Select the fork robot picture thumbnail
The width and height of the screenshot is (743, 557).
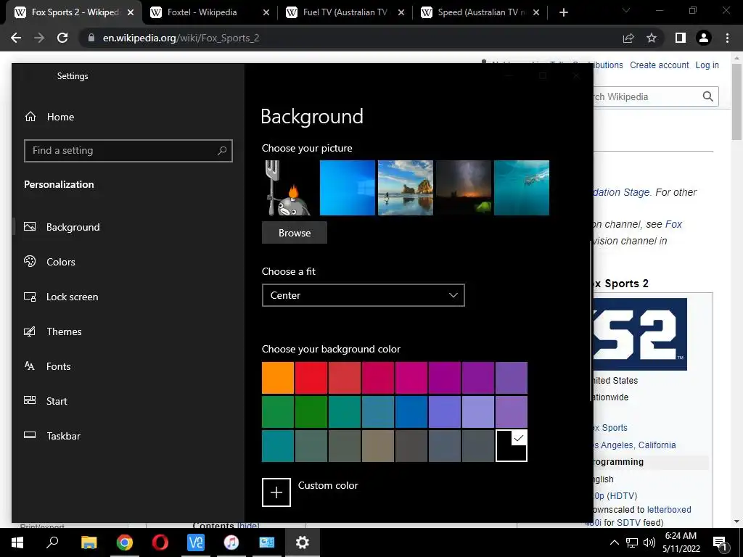tap(289, 188)
